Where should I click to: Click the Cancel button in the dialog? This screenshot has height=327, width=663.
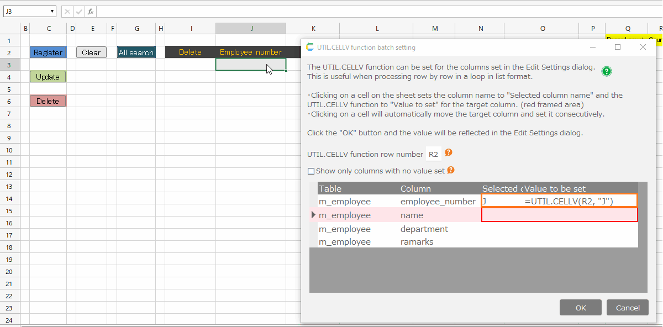coord(627,308)
